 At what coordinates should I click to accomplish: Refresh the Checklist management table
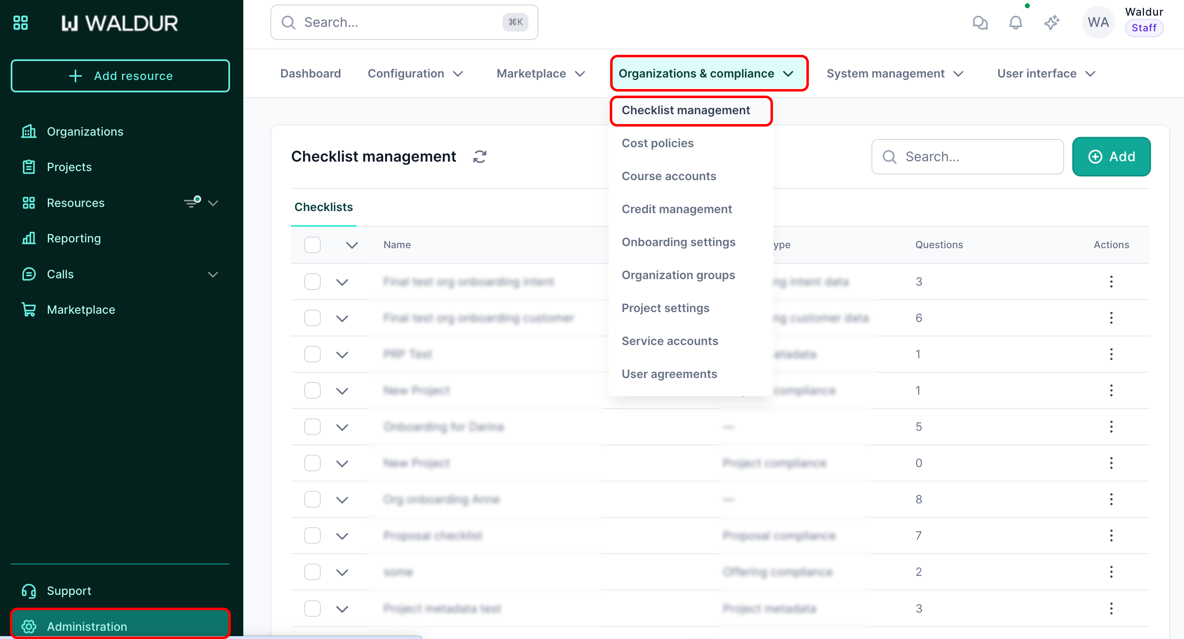click(480, 157)
